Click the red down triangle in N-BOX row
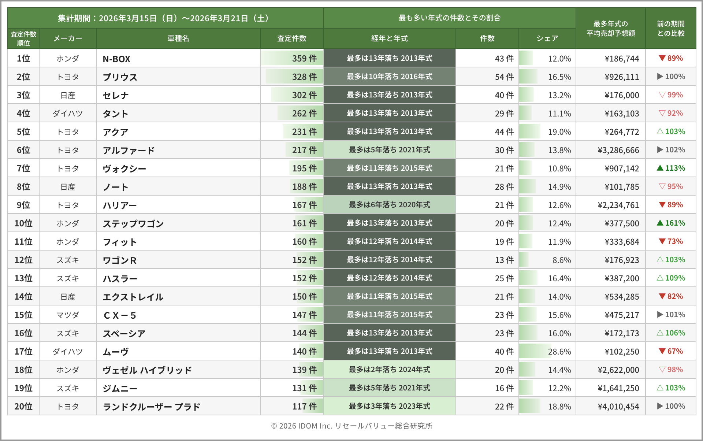The image size is (703, 441). coord(662,58)
